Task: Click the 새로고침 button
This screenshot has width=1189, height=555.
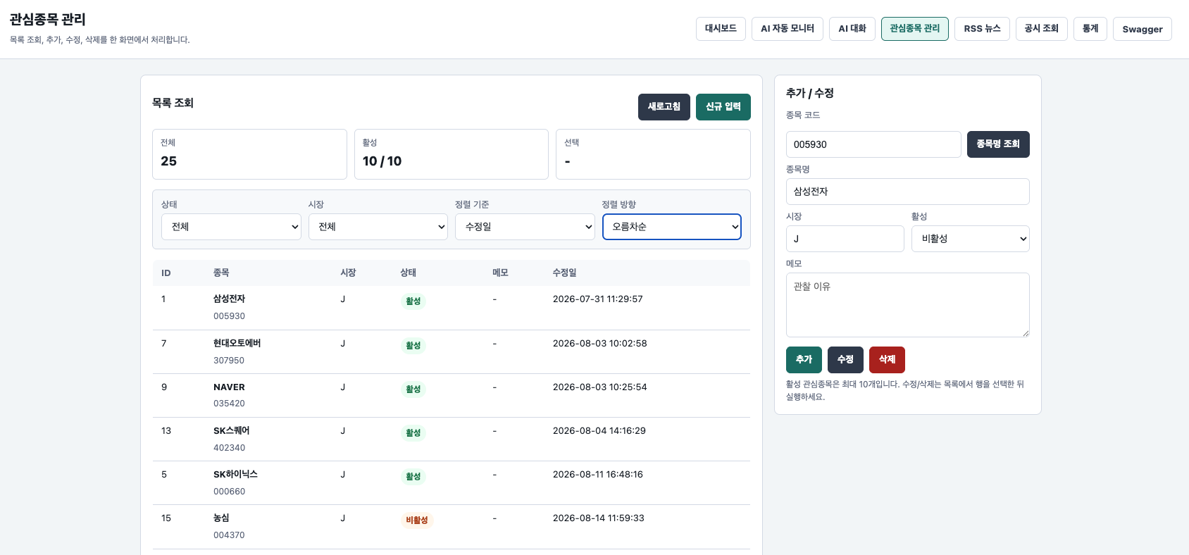Action: click(664, 107)
